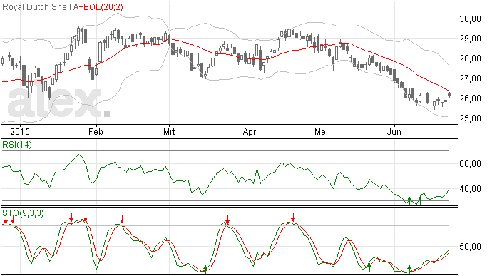Select the 50,00 stochastic axis value
This screenshot has width=492, height=276.
pos(470,247)
